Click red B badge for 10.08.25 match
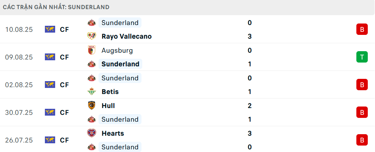Screen dimensions: 375x152 [x=362, y=30]
